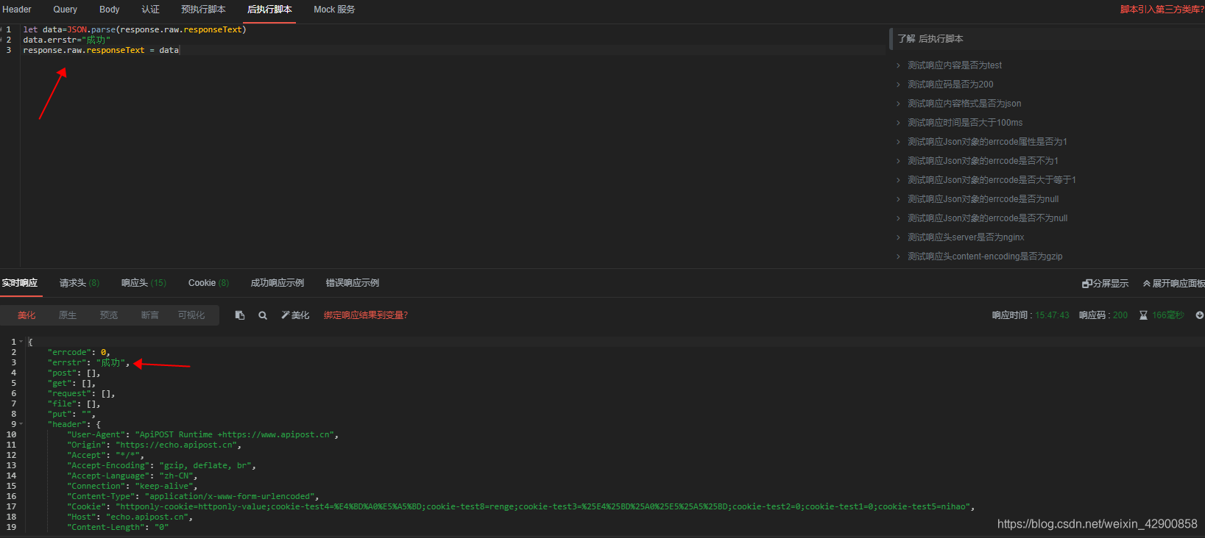
Task: Click the "Accept-Language": "zh-CN" line
Action: (x=132, y=476)
